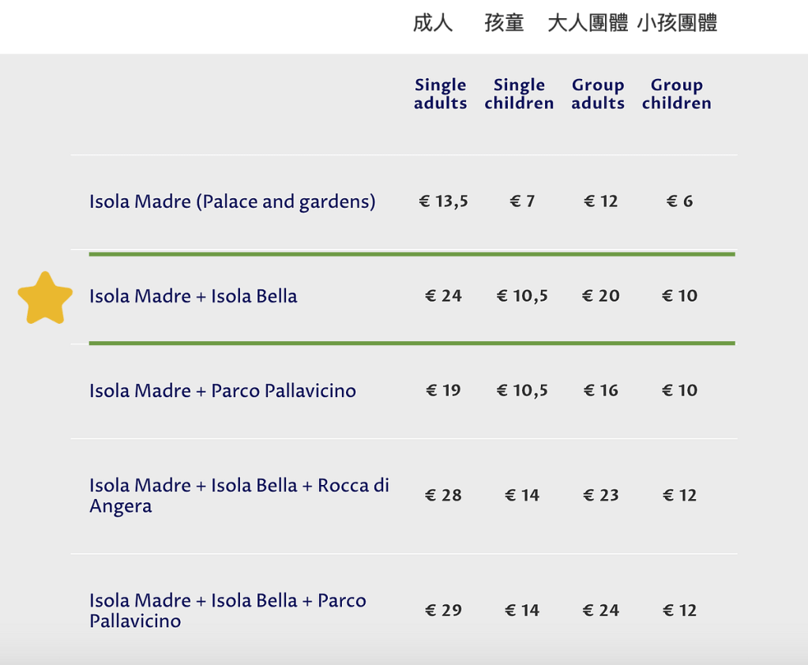Click the € 24 single adult price
The image size is (808, 665).
[x=443, y=296]
